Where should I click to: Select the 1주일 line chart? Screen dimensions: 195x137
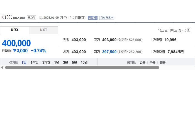point(34,62)
